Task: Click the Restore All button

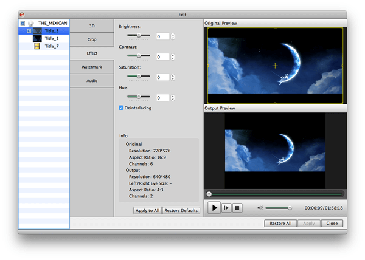Action: 280,224
